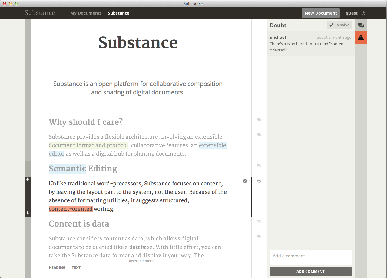
Task: Click the logout power icon
Action: point(363,13)
